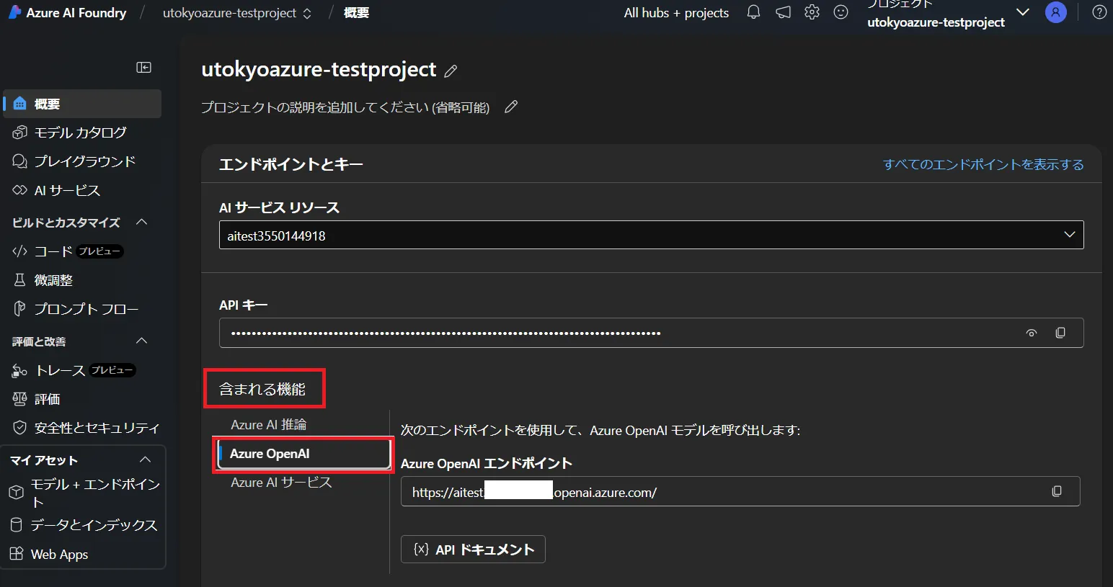Select the Azure AI 推論 tab
Image resolution: width=1113 pixels, height=587 pixels.
(x=268, y=425)
